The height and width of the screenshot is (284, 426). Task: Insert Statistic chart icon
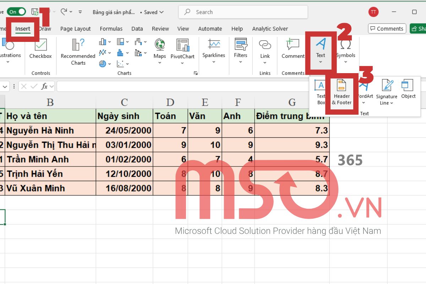coord(122,53)
